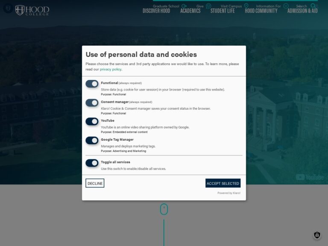
Task: Click the Search label in header
Action: pyautogui.click(x=302, y=6)
